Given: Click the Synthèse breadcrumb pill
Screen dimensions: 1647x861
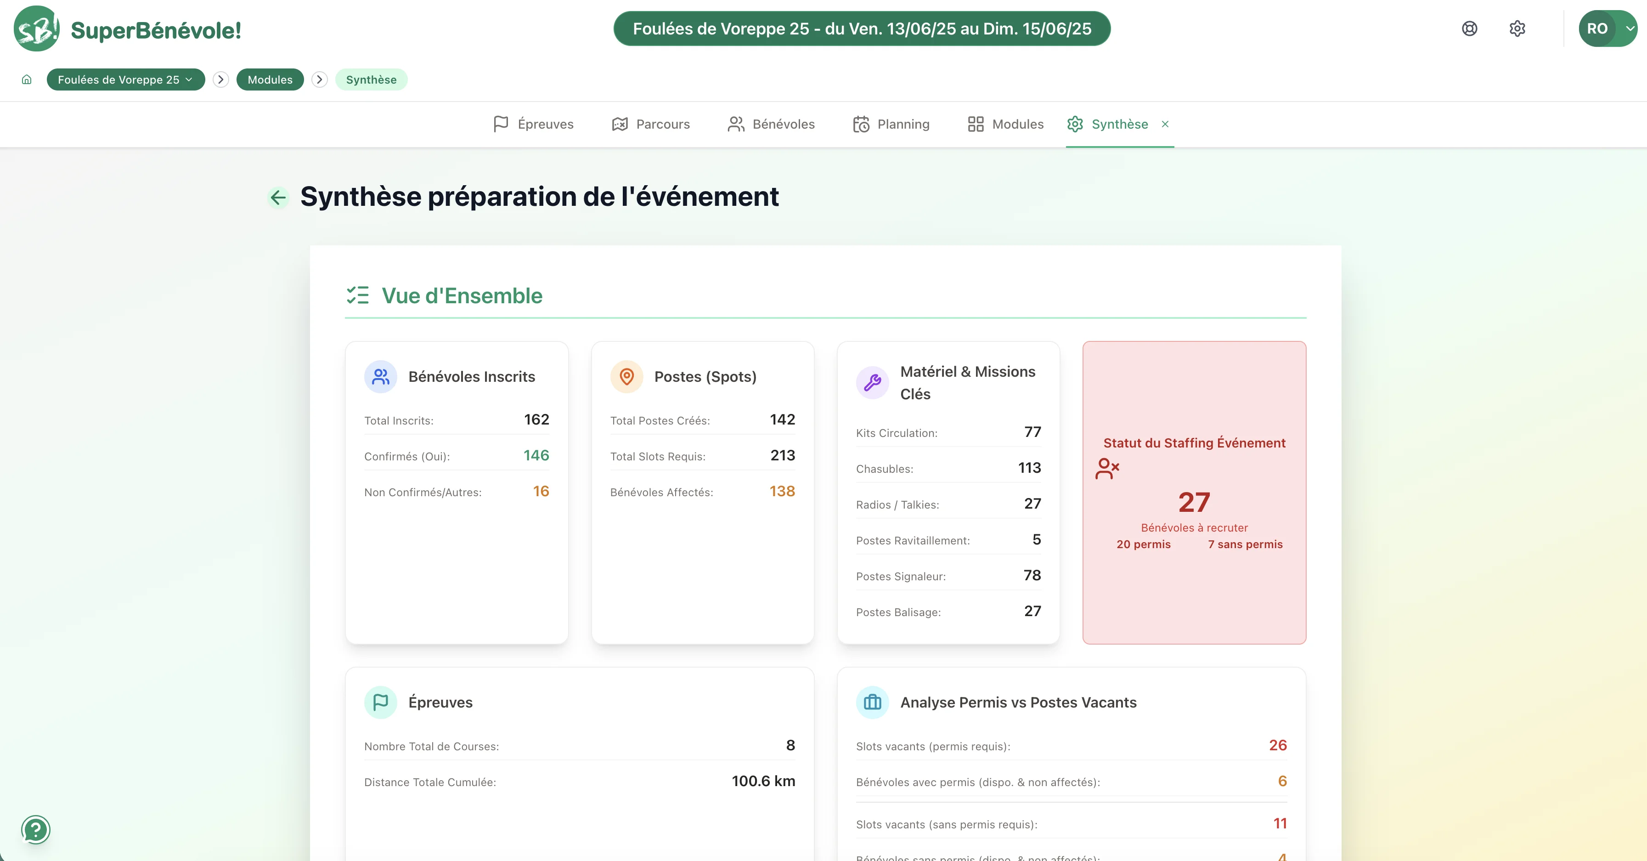Looking at the screenshot, I should pos(371,79).
